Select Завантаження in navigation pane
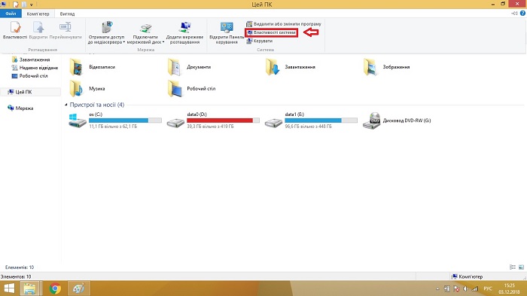 [31, 60]
